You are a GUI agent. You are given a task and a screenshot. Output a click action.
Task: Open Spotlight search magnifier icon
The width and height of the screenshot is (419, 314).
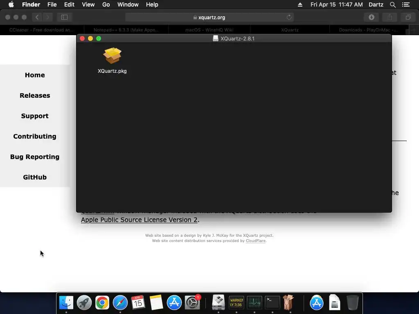393,4
